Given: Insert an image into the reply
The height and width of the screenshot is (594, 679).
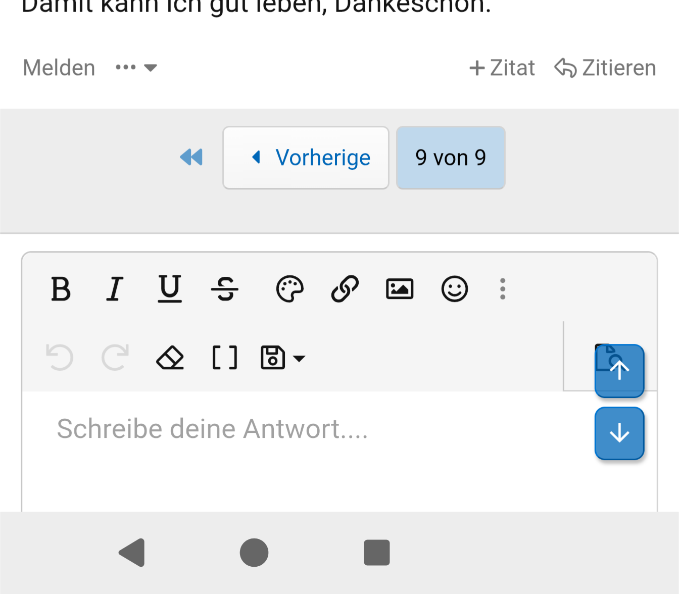Looking at the screenshot, I should tap(400, 289).
